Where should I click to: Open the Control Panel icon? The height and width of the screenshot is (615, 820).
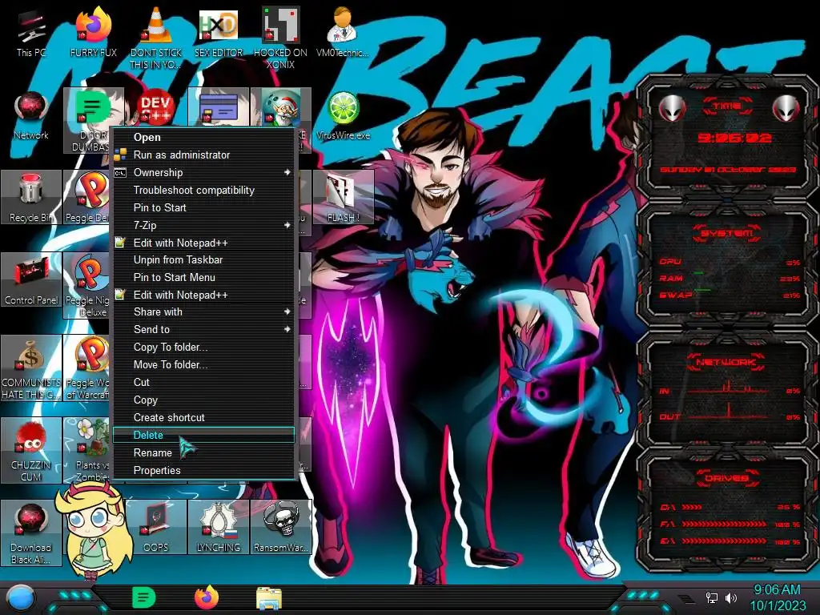(x=31, y=280)
